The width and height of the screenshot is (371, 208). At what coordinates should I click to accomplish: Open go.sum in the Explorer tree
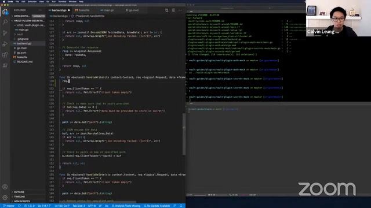[x=21, y=53]
